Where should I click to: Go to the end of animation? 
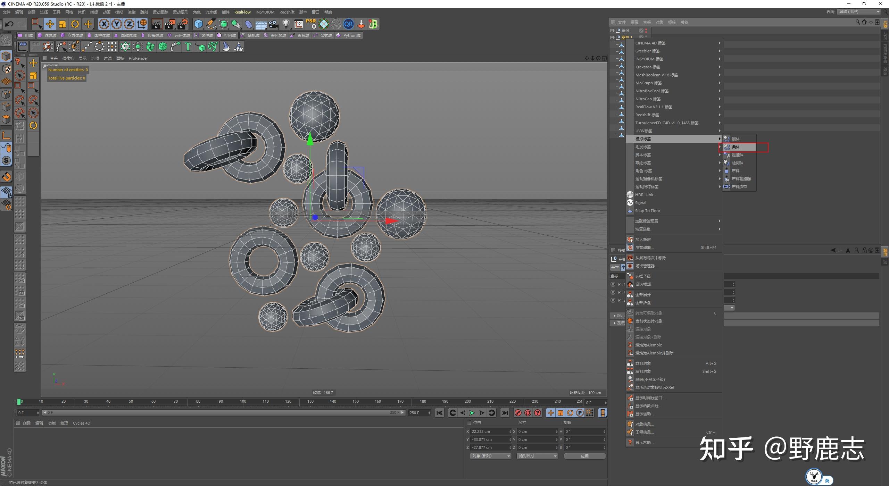point(505,413)
